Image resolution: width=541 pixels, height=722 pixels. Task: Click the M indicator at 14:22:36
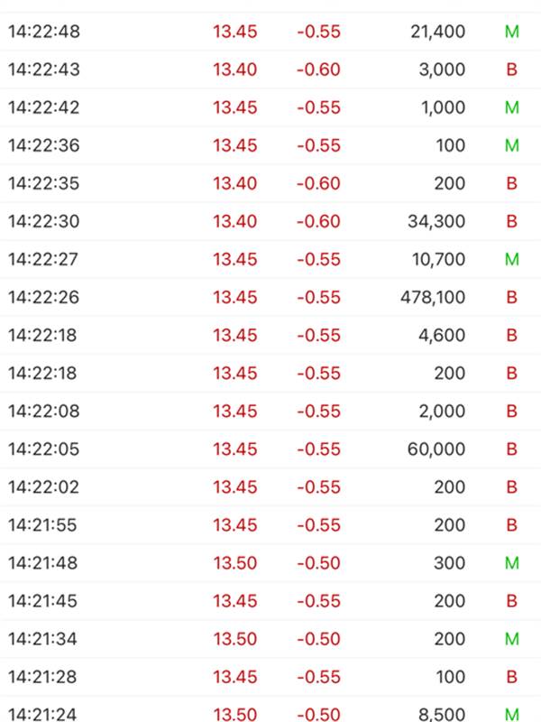[511, 145]
